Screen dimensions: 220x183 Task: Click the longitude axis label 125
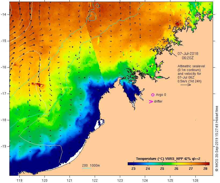tap(170, 180)
